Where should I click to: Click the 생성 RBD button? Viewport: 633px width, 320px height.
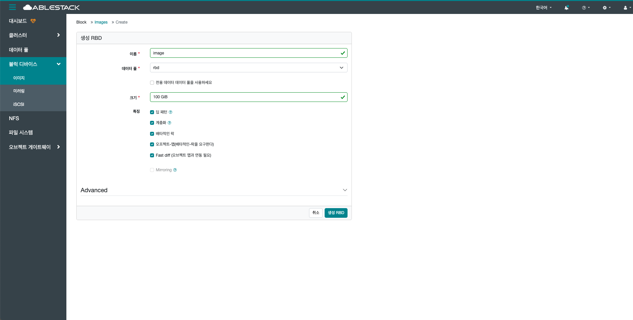(336, 213)
